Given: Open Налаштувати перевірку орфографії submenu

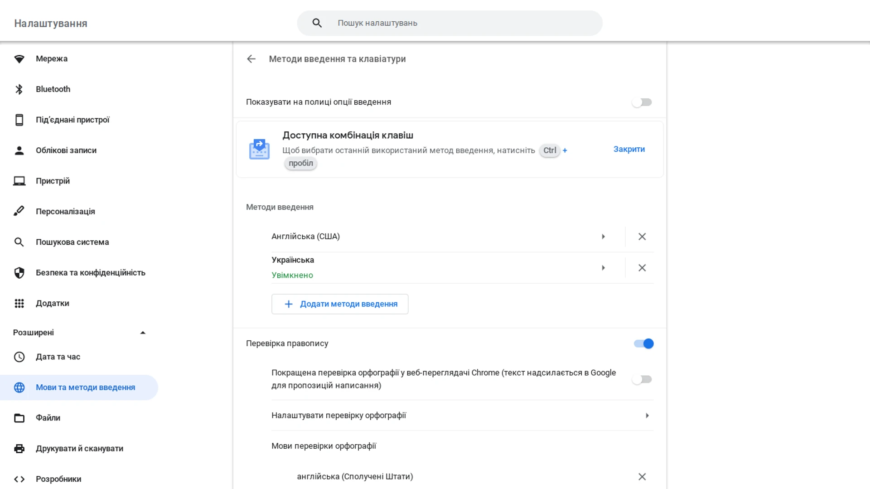Looking at the screenshot, I should [x=647, y=416].
